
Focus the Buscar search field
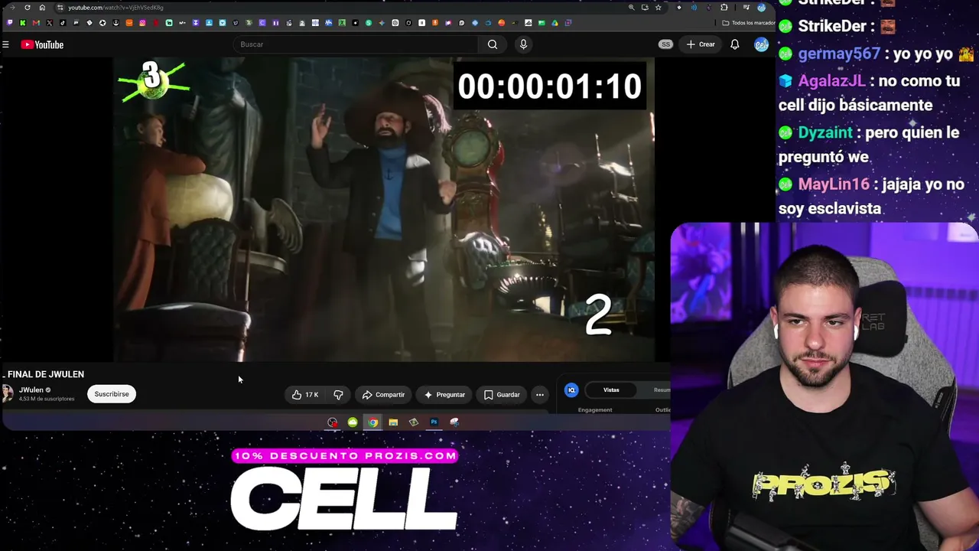[356, 44]
